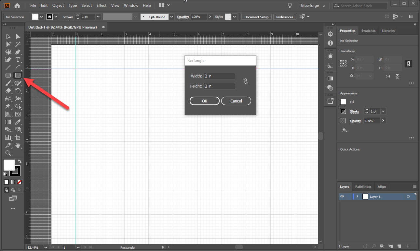Select the Puppet Warp pin tool

pyautogui.click(x=8, y=106)
